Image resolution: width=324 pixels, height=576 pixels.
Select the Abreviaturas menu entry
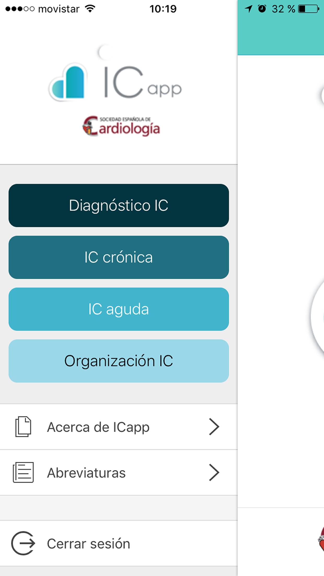[x=86, y=473]
